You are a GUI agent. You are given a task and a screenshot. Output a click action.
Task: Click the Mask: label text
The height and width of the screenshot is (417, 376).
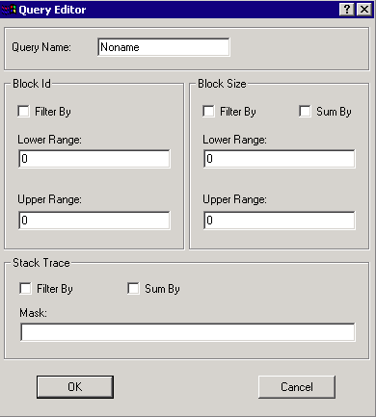pos(33,313)
